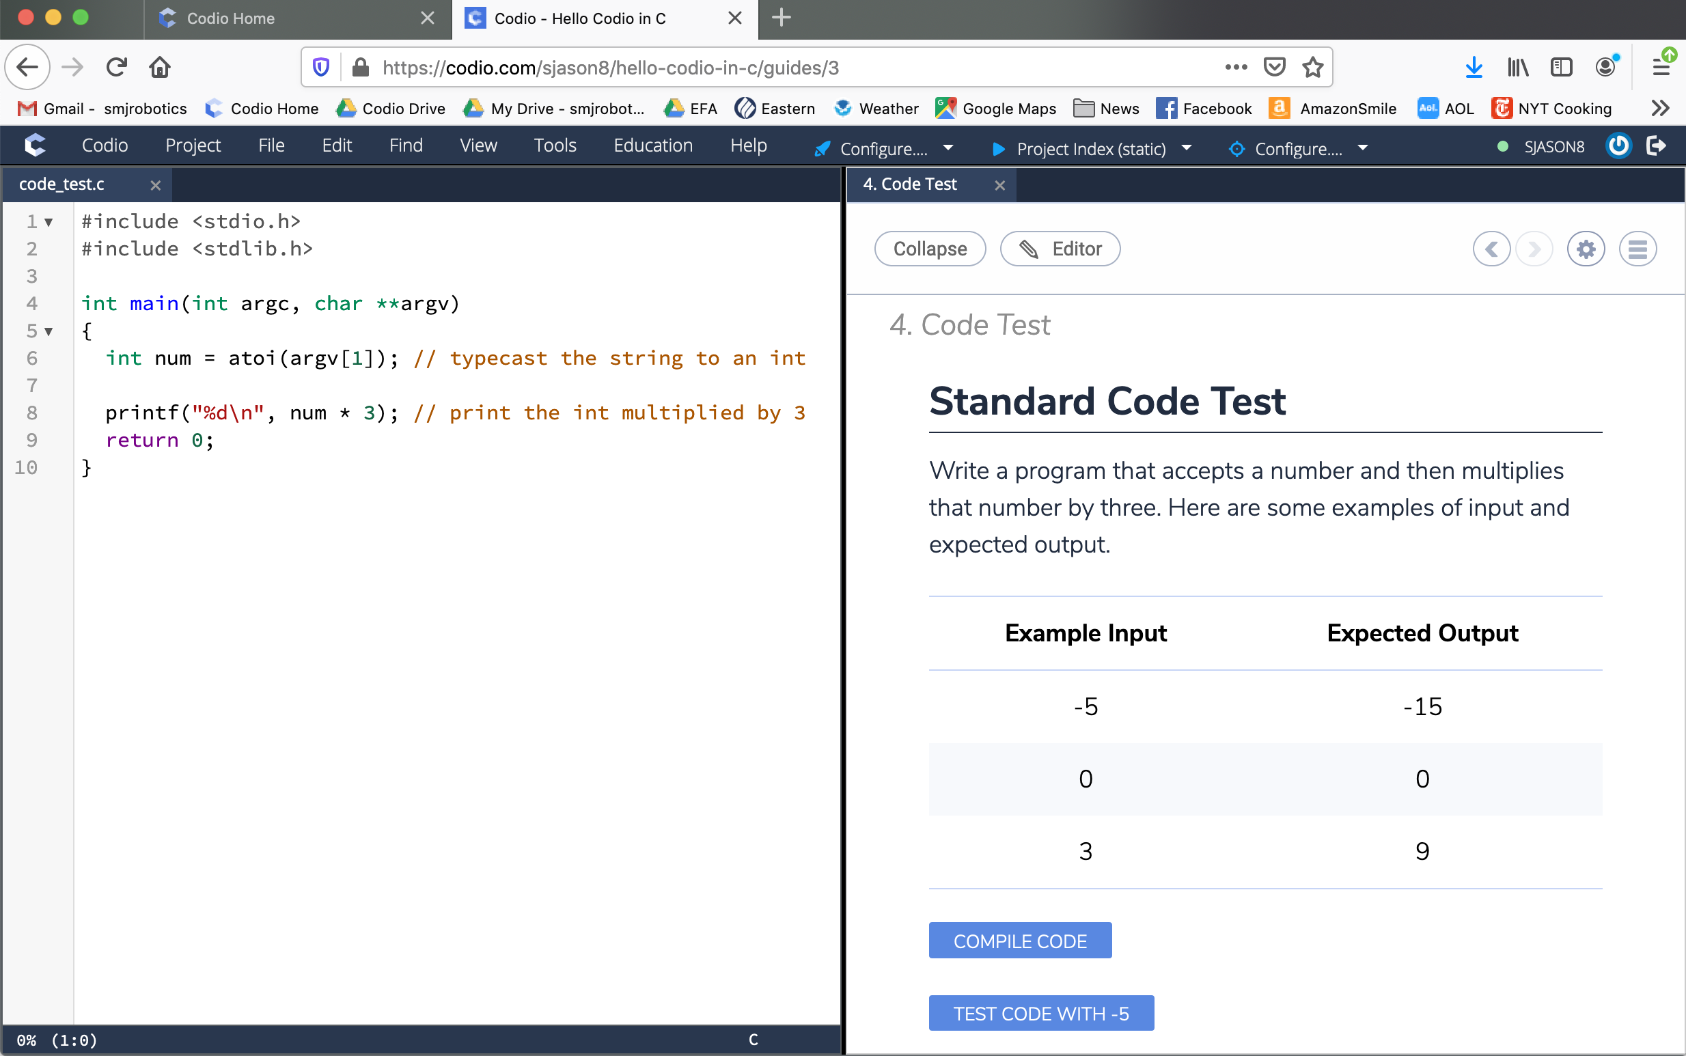Open the Tools menu
This screenshot has height=1056, width=1686.
tap(555, 145)
